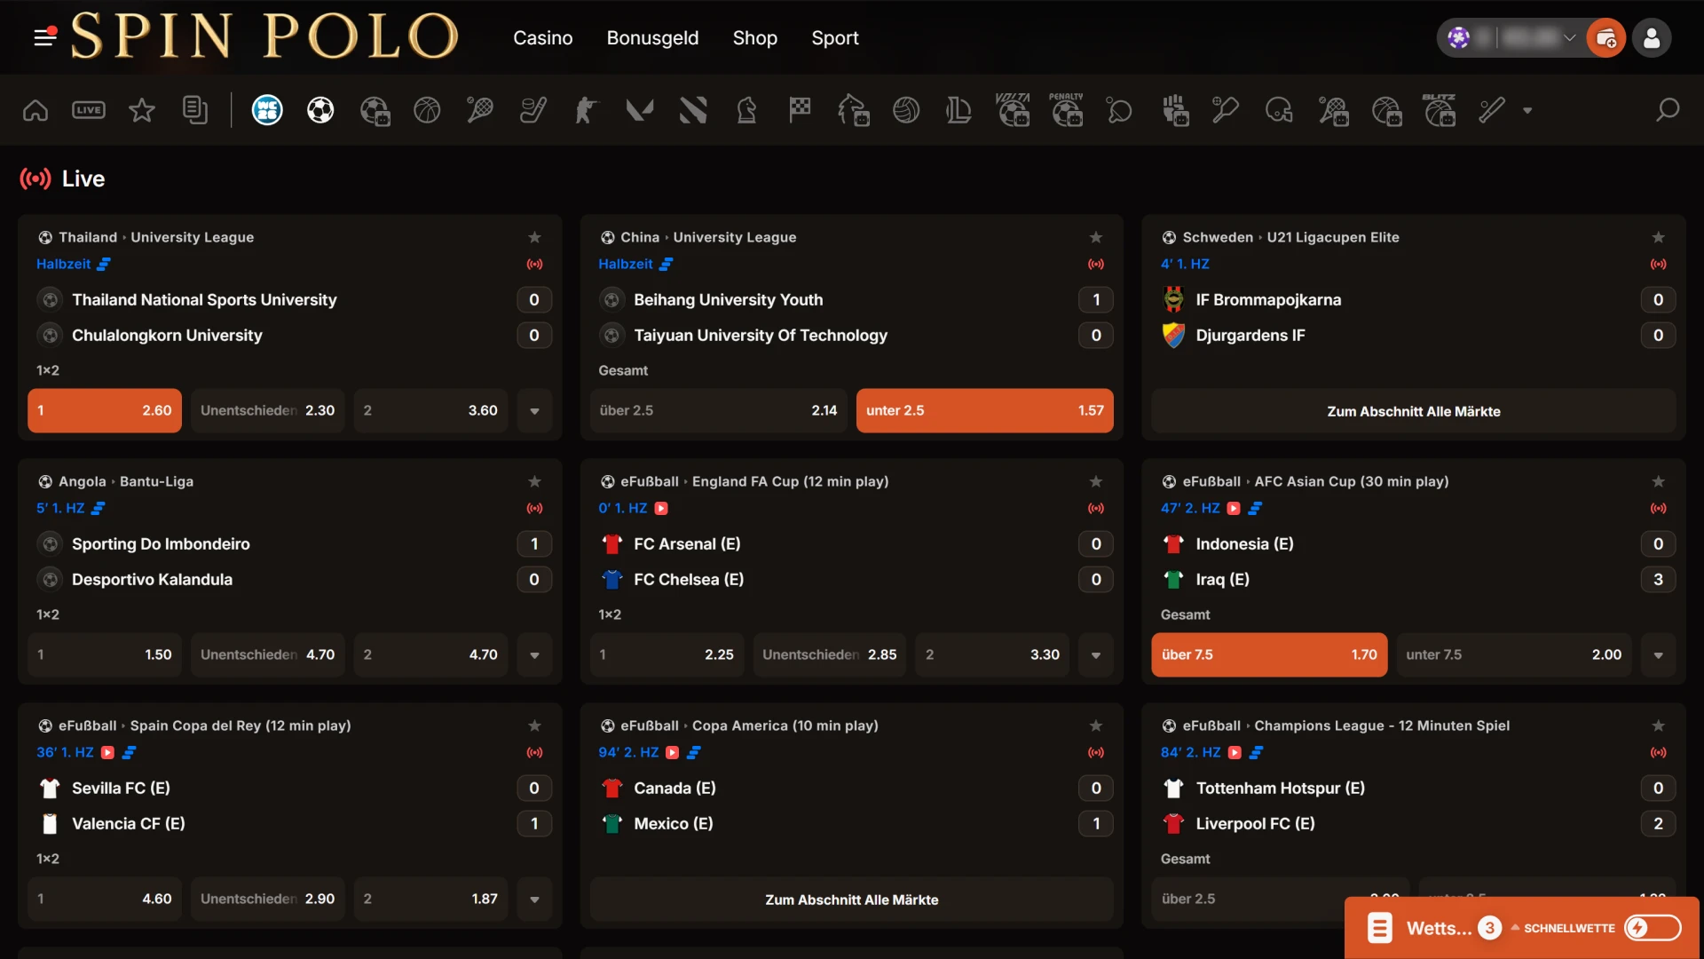This screenshot has width=1704, height=959.
Task: Expand more markets for Sevilla FC (E)
Action: click(x=534, y=900)
